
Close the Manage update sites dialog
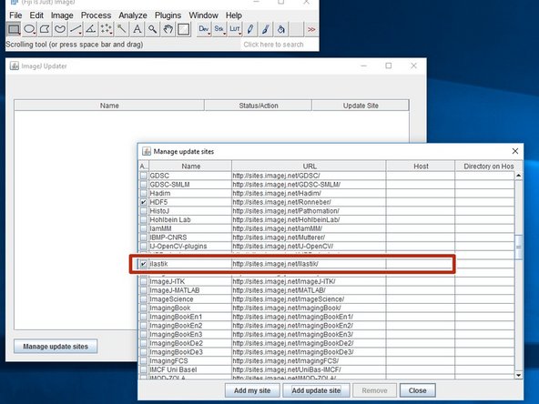pos(515,151)
